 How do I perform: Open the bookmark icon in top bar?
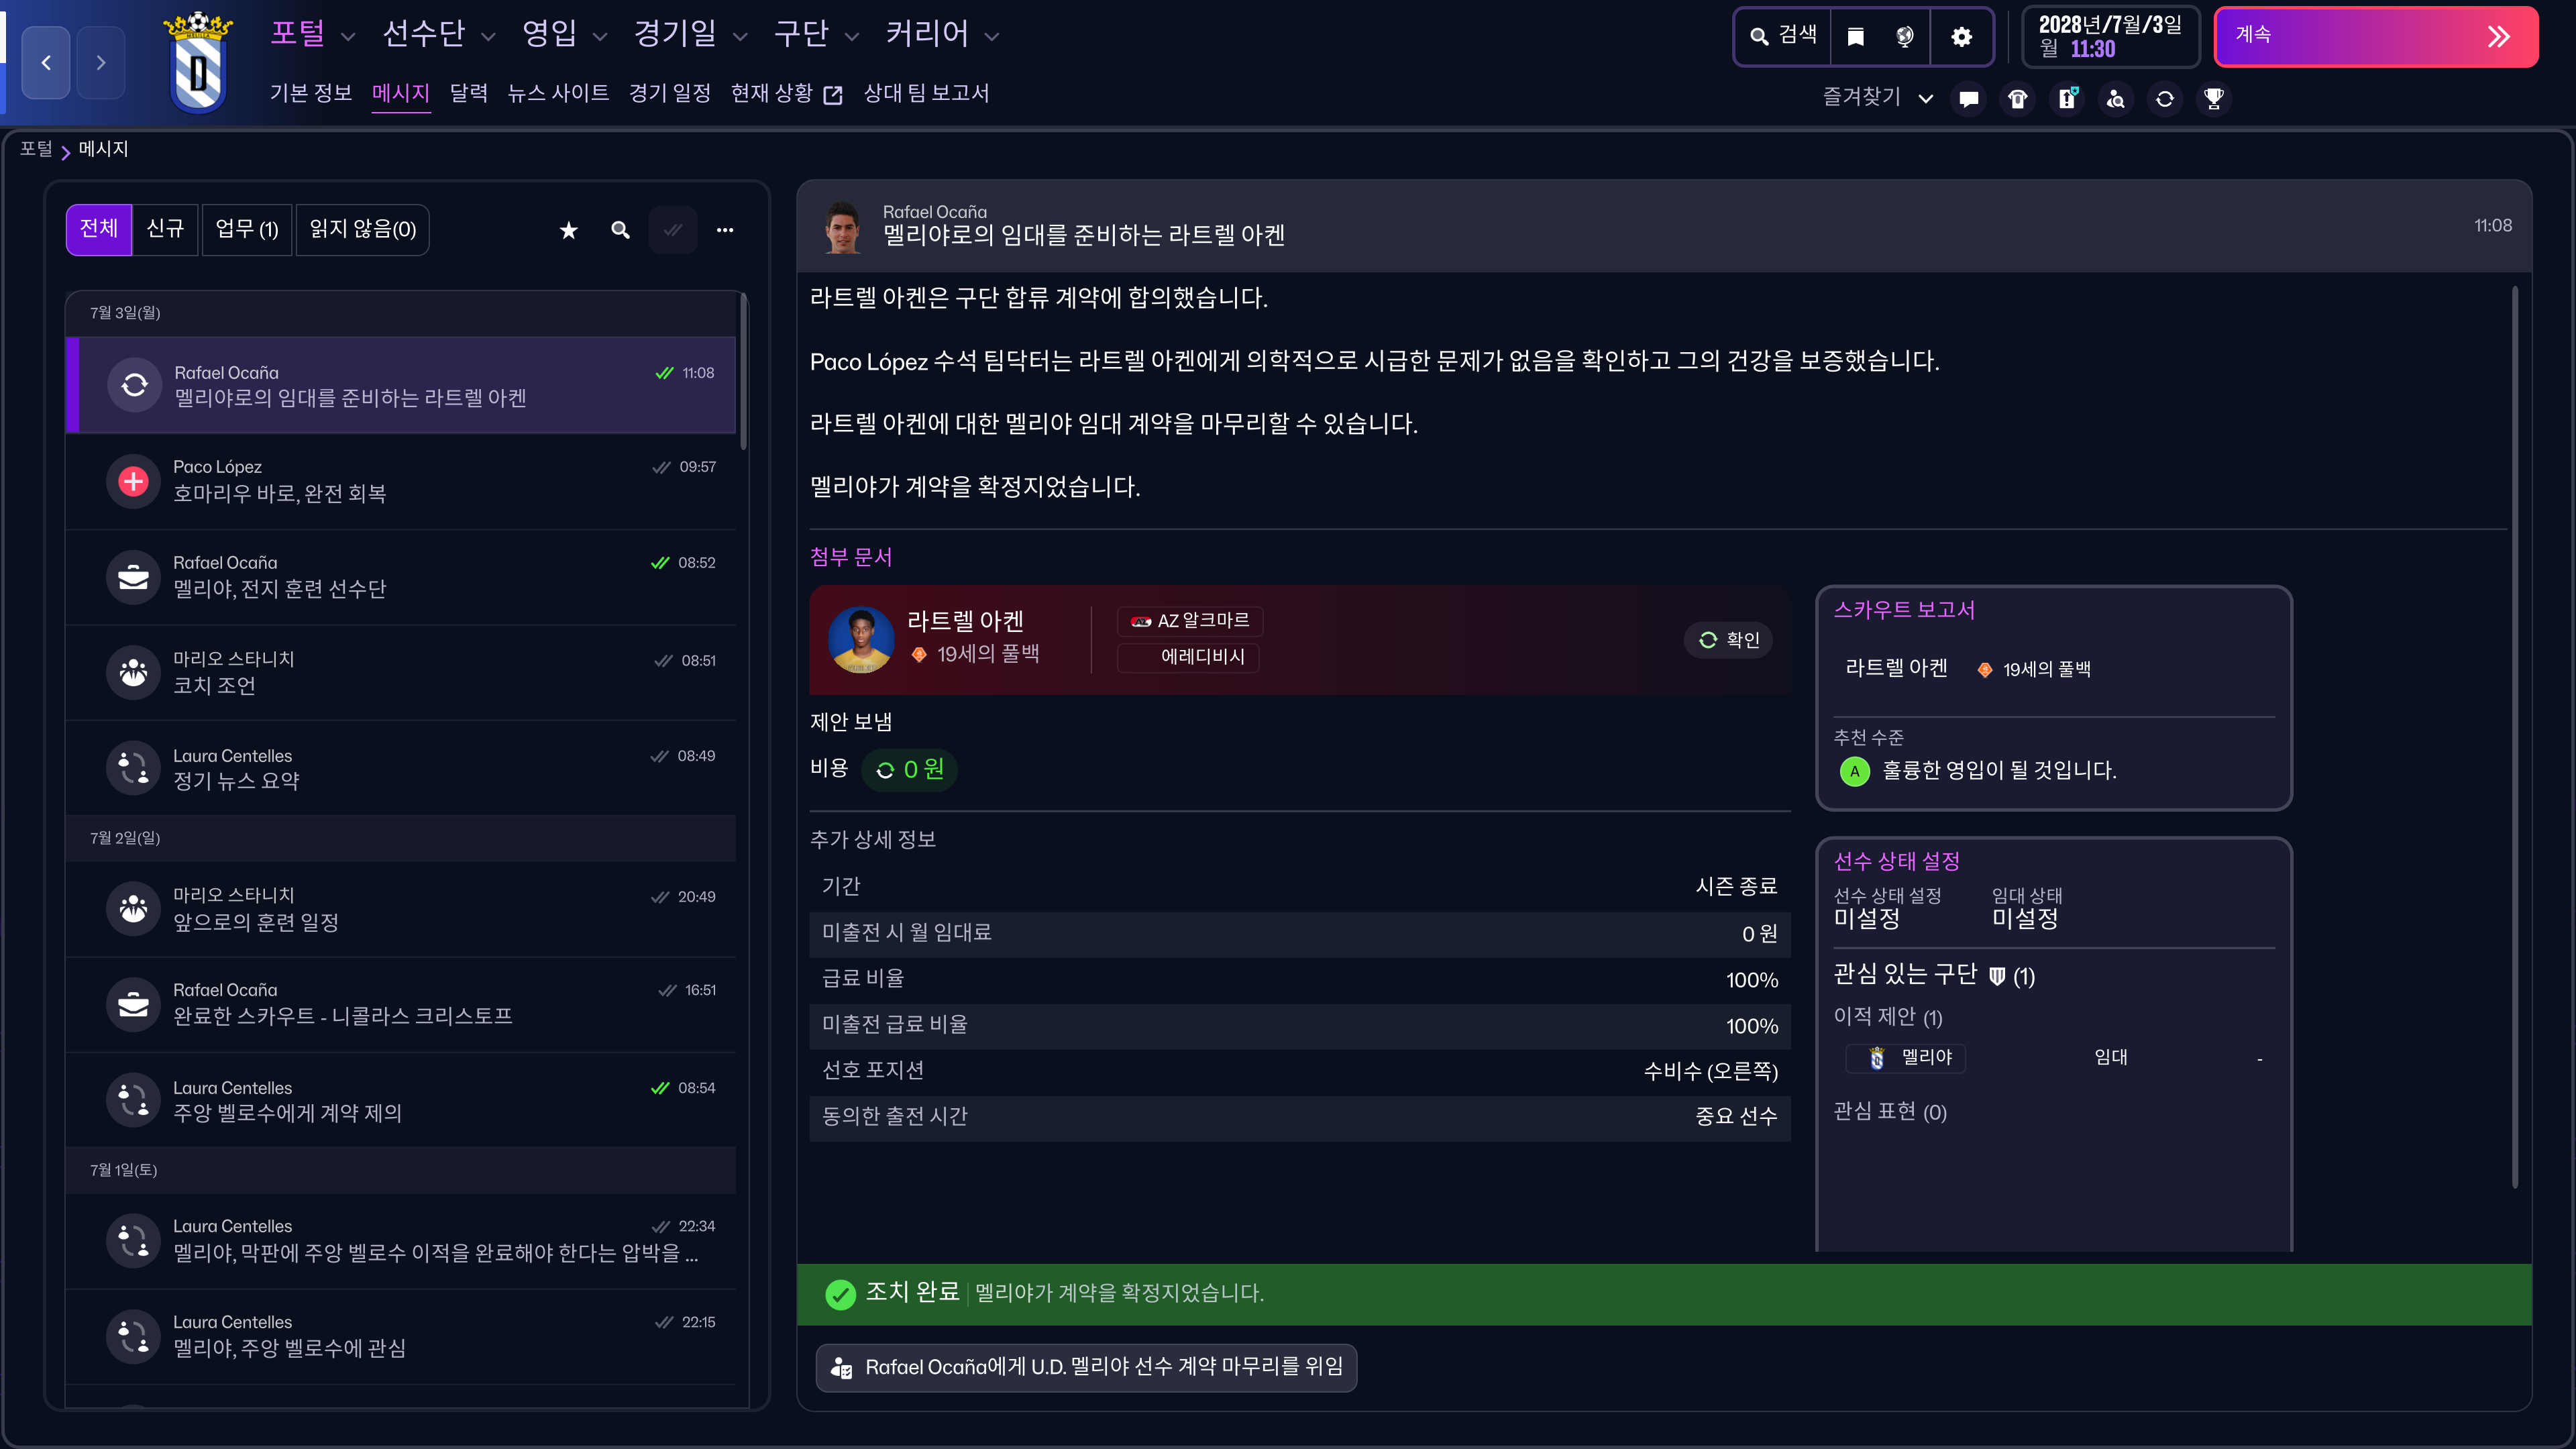(x=1855, y=37)
